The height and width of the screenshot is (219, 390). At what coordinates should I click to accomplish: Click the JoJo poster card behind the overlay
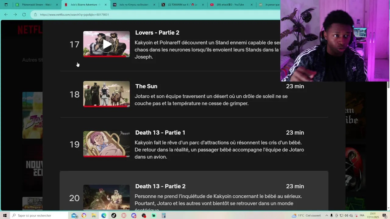32,115
